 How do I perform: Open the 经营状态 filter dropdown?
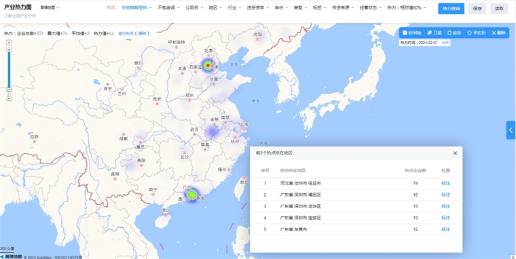tap(370, 7)
